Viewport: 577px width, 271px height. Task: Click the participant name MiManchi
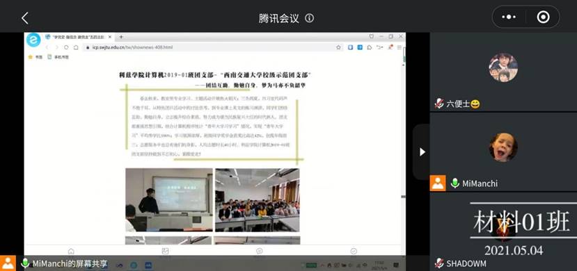[x=480, y=183]
